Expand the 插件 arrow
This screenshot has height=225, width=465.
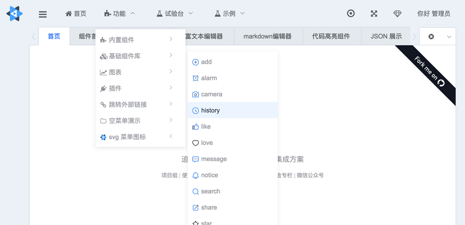(171, 88)
